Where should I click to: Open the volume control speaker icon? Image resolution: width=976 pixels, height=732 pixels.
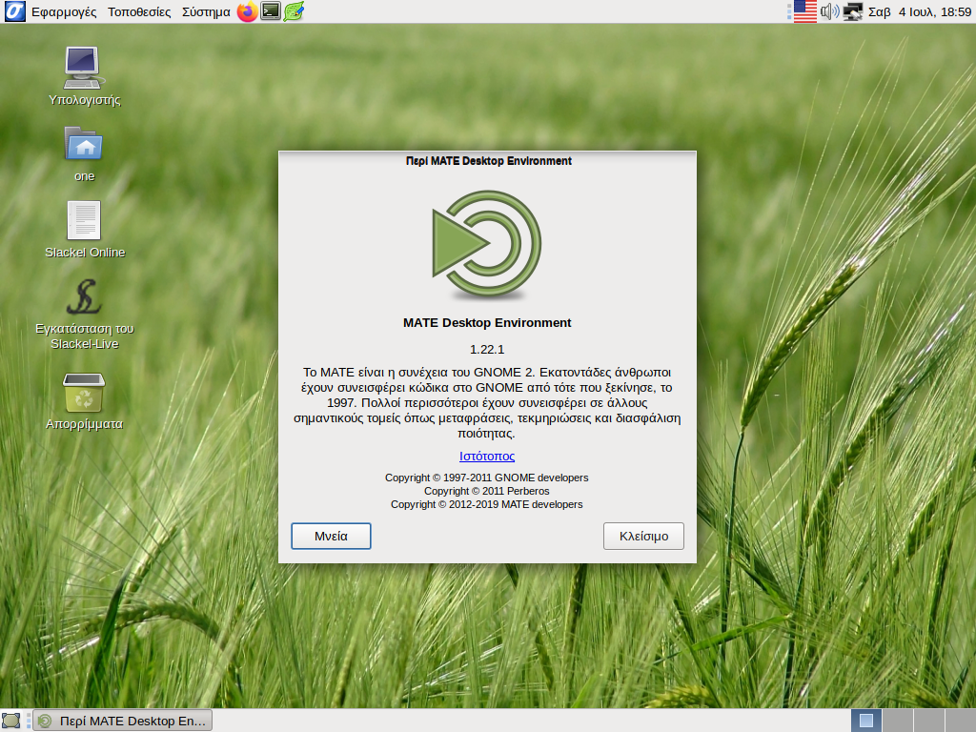pos(829,11)
